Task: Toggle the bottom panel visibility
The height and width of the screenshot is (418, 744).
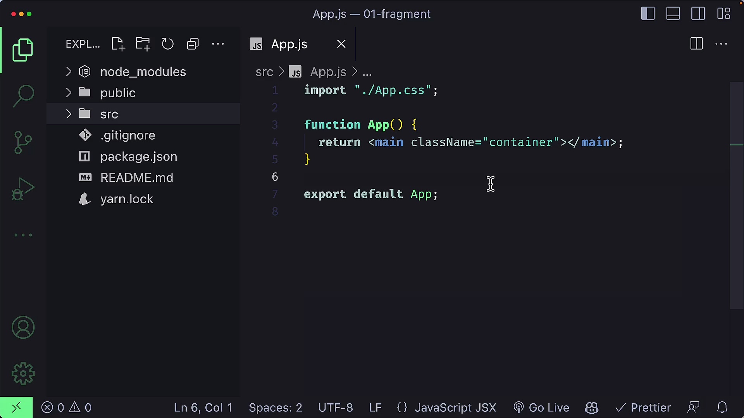Action: coord(673,14)
